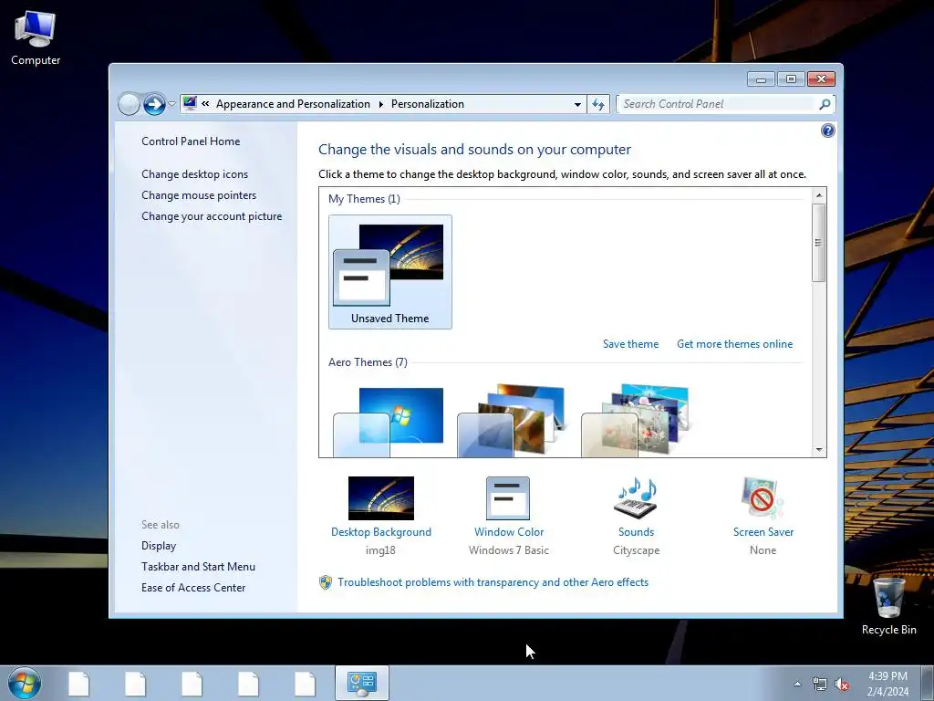Click Change desktop icons link
934x701 pixels.
point(195,174)
